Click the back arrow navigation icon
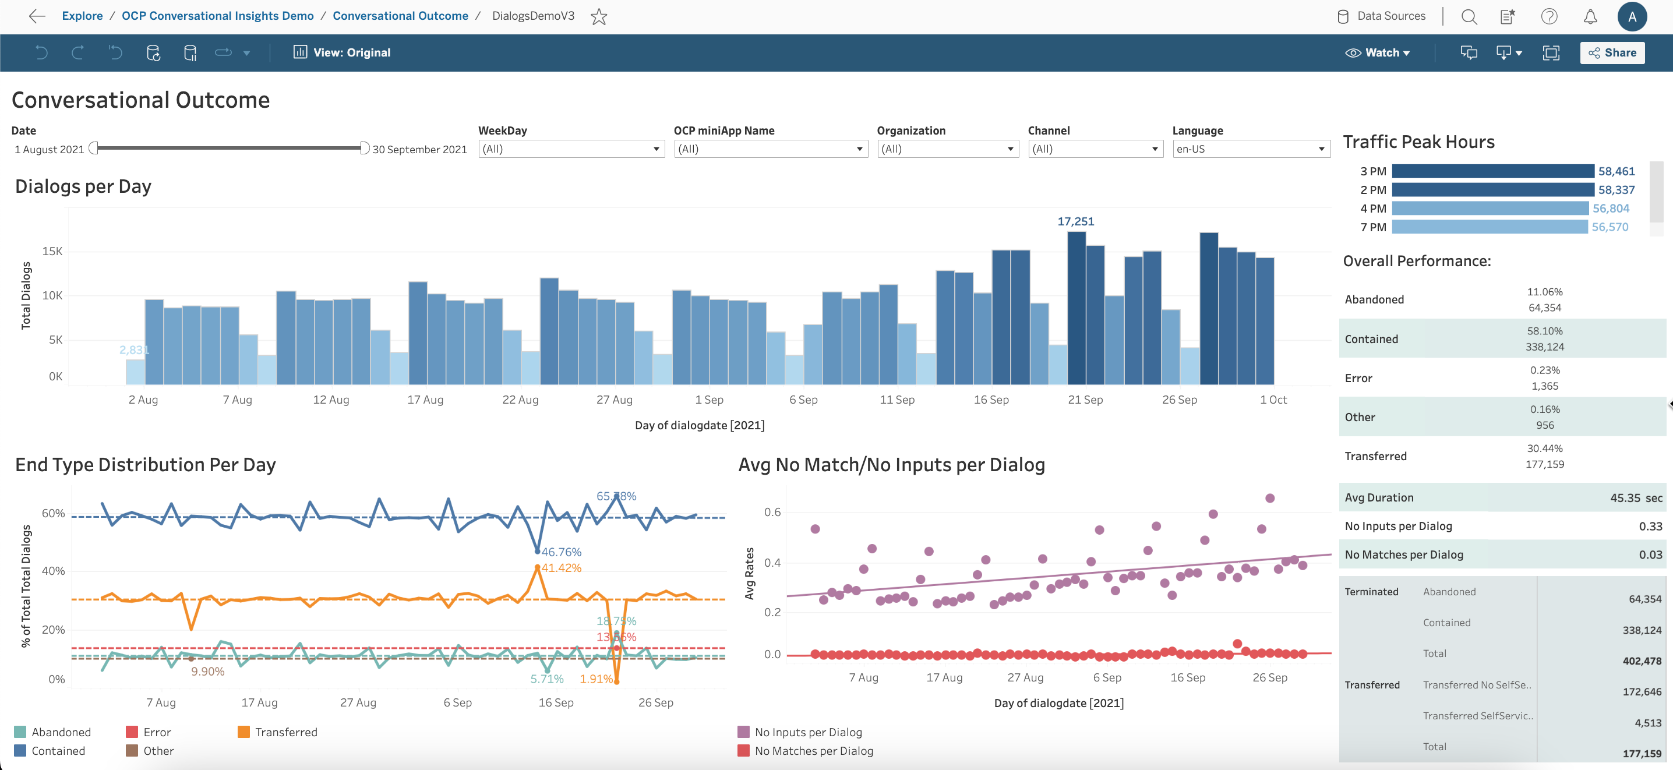1673x770 pixels. [x=37, y=16]
